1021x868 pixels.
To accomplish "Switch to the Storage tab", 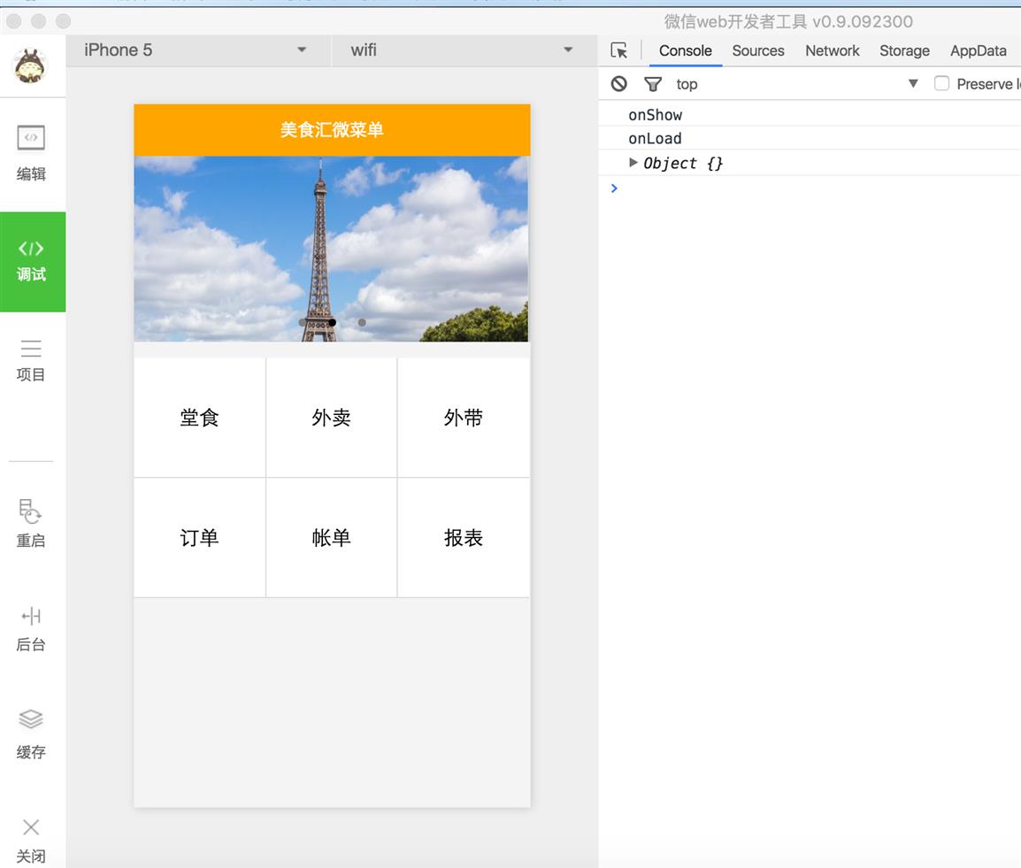I will [904, 50].
